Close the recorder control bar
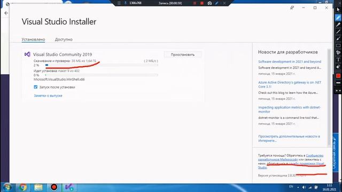 point(224,3)
